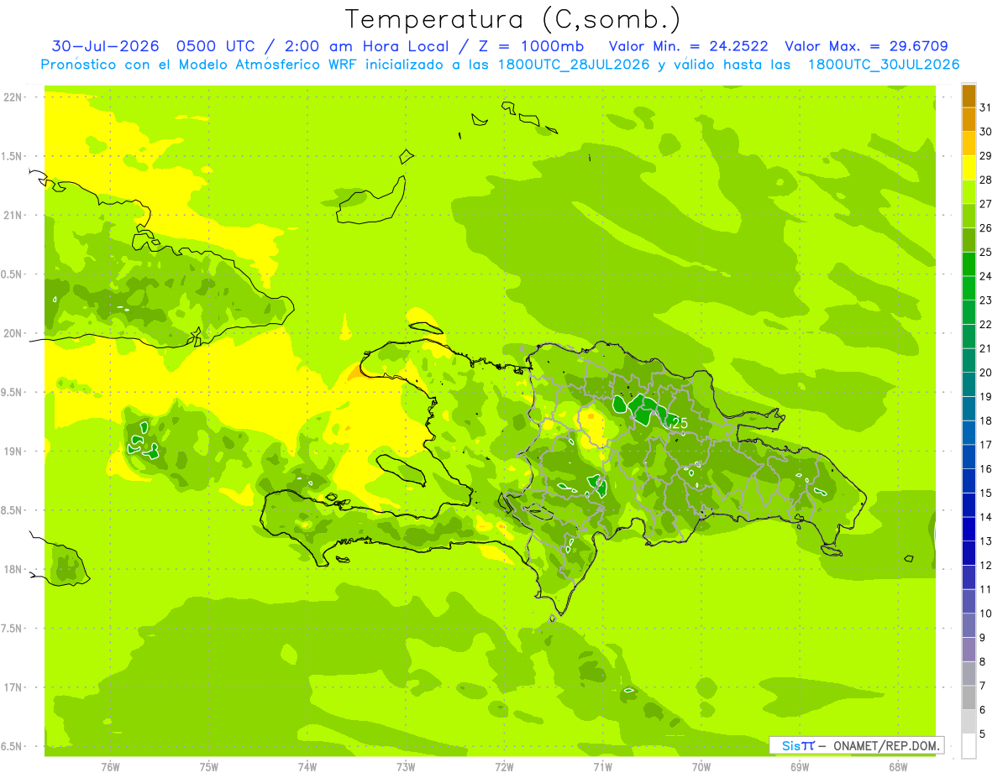Click the gray colorbar segment between 6 and 7
1008x778 pixels.
click(x=969, y=698)
